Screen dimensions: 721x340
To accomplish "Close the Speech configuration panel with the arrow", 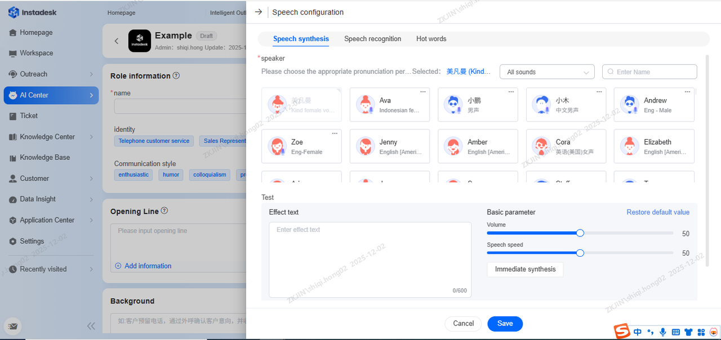I will pyautogui.click(x=259, y=12).
